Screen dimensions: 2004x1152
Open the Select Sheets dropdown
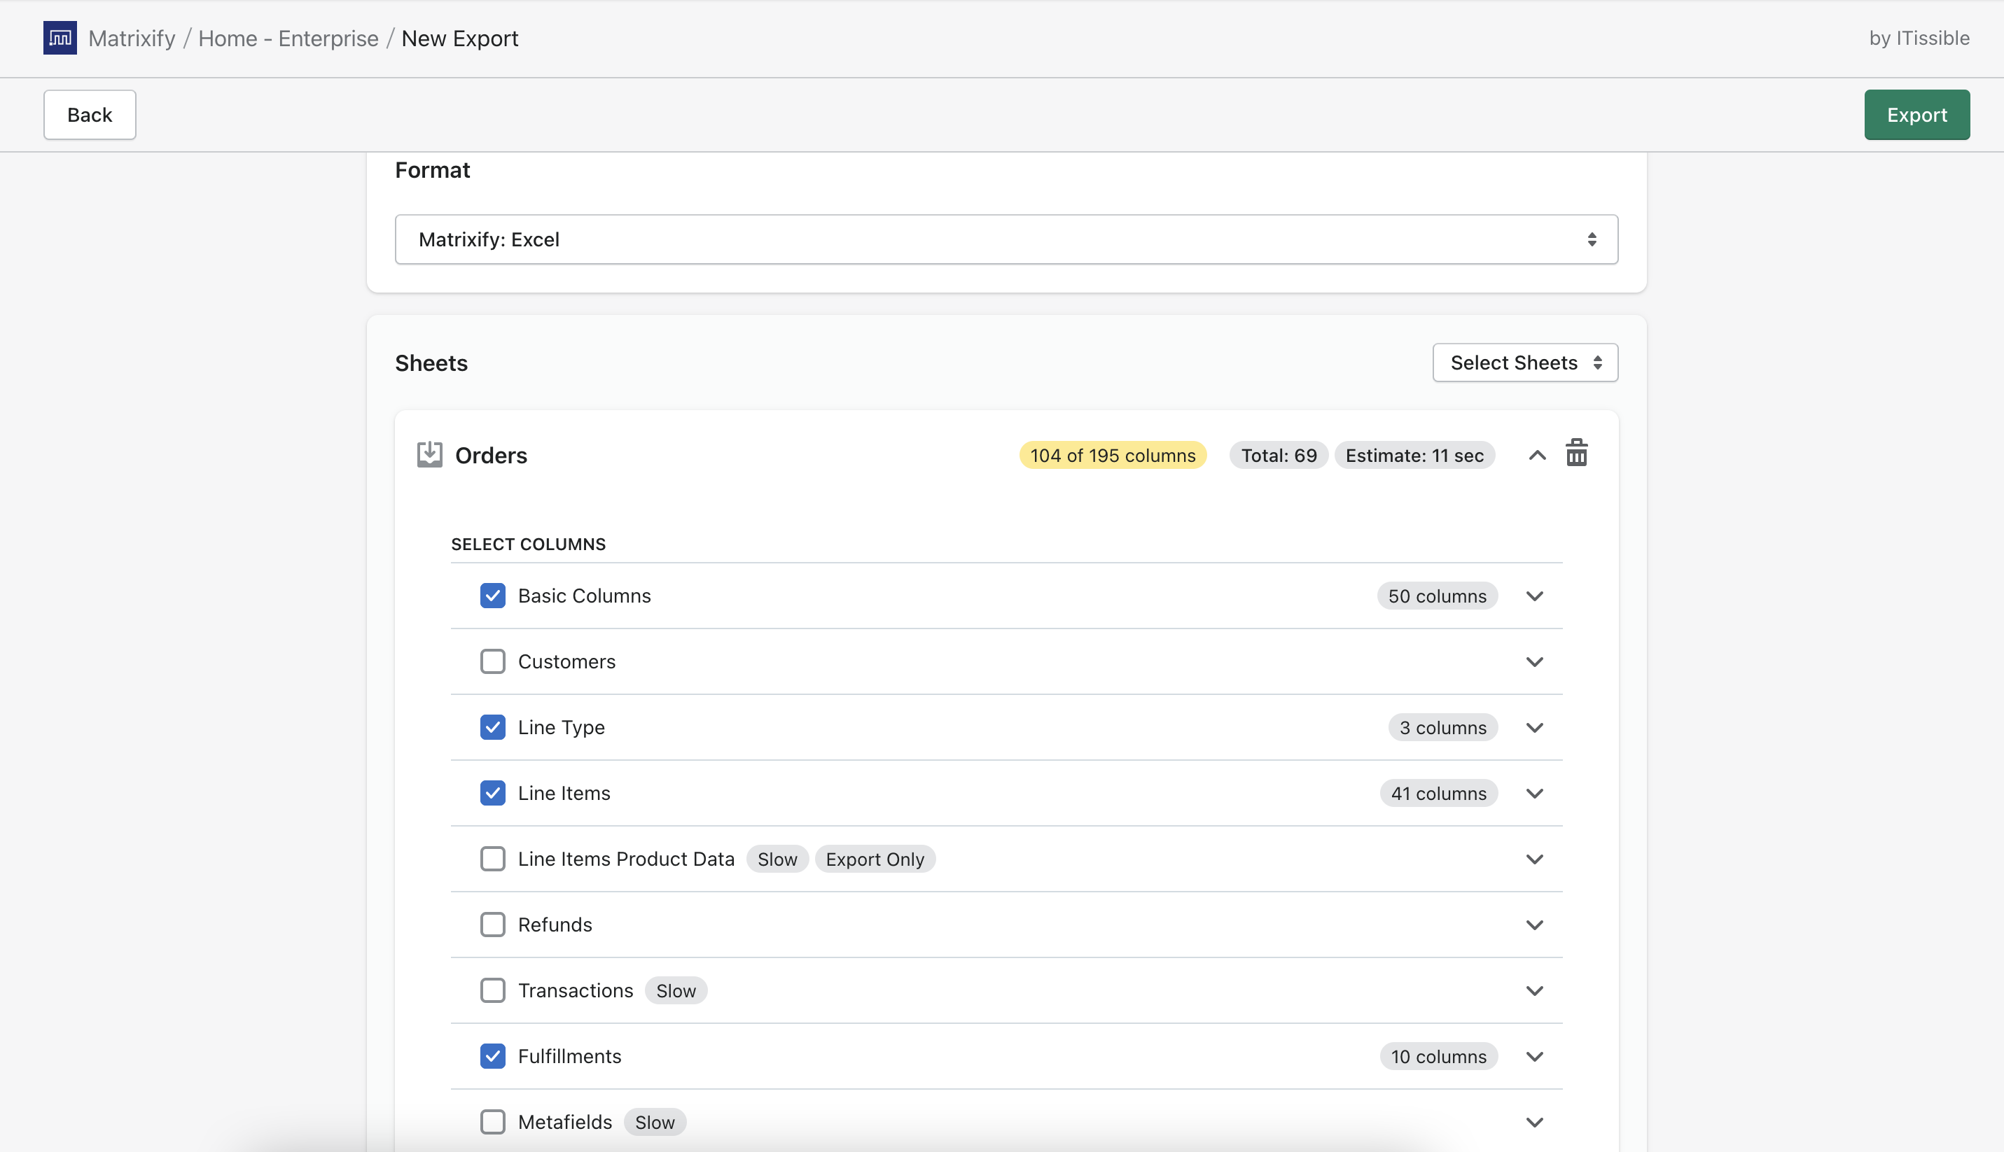[x=1524, y=363]
